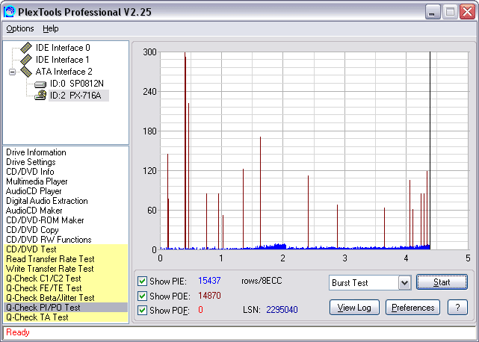Click the PX-716A optical drive icon
The height and width of the screenshot is (342, 479).
(x=40, y=96)
